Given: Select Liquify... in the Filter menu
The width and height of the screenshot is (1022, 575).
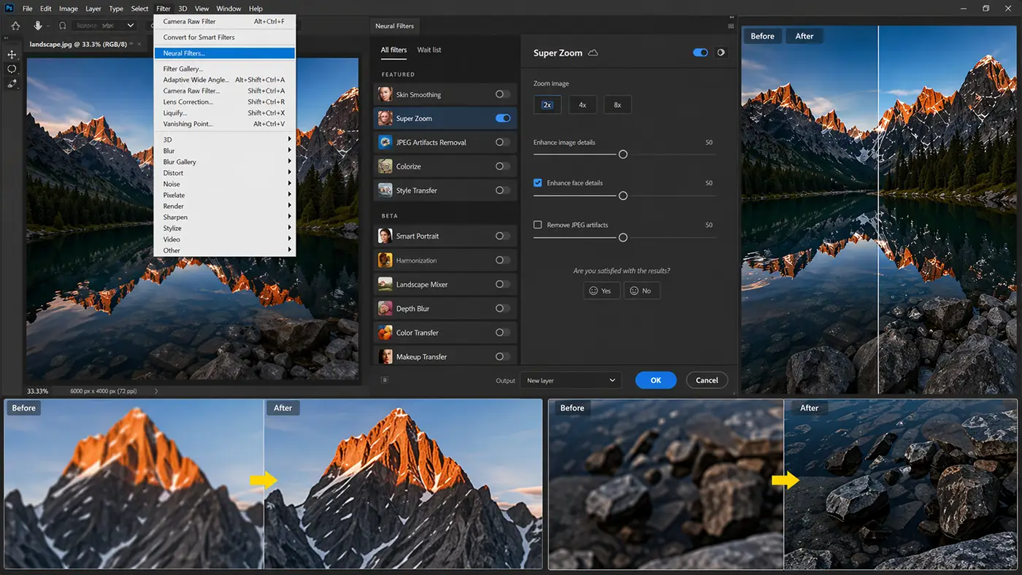Looking at the screenshot, I should coord(225,113).
